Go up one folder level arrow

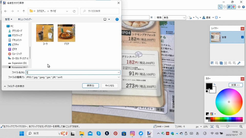[24, 11]
